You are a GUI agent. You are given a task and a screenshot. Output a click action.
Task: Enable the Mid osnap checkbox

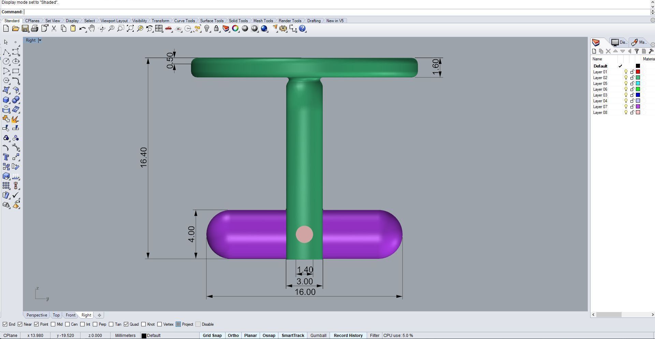(53, 324)
